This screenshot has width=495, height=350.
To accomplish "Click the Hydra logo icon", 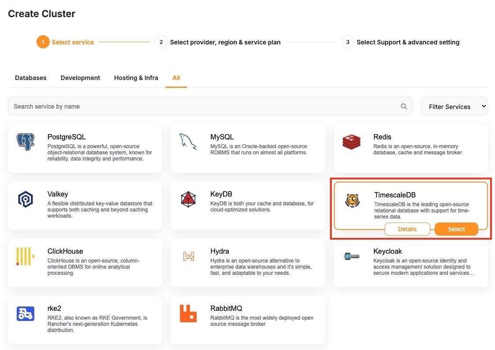I will 188,256.
